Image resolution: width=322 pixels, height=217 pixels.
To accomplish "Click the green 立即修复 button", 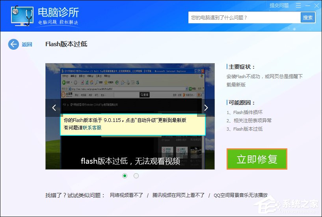I will coord(257,159).
